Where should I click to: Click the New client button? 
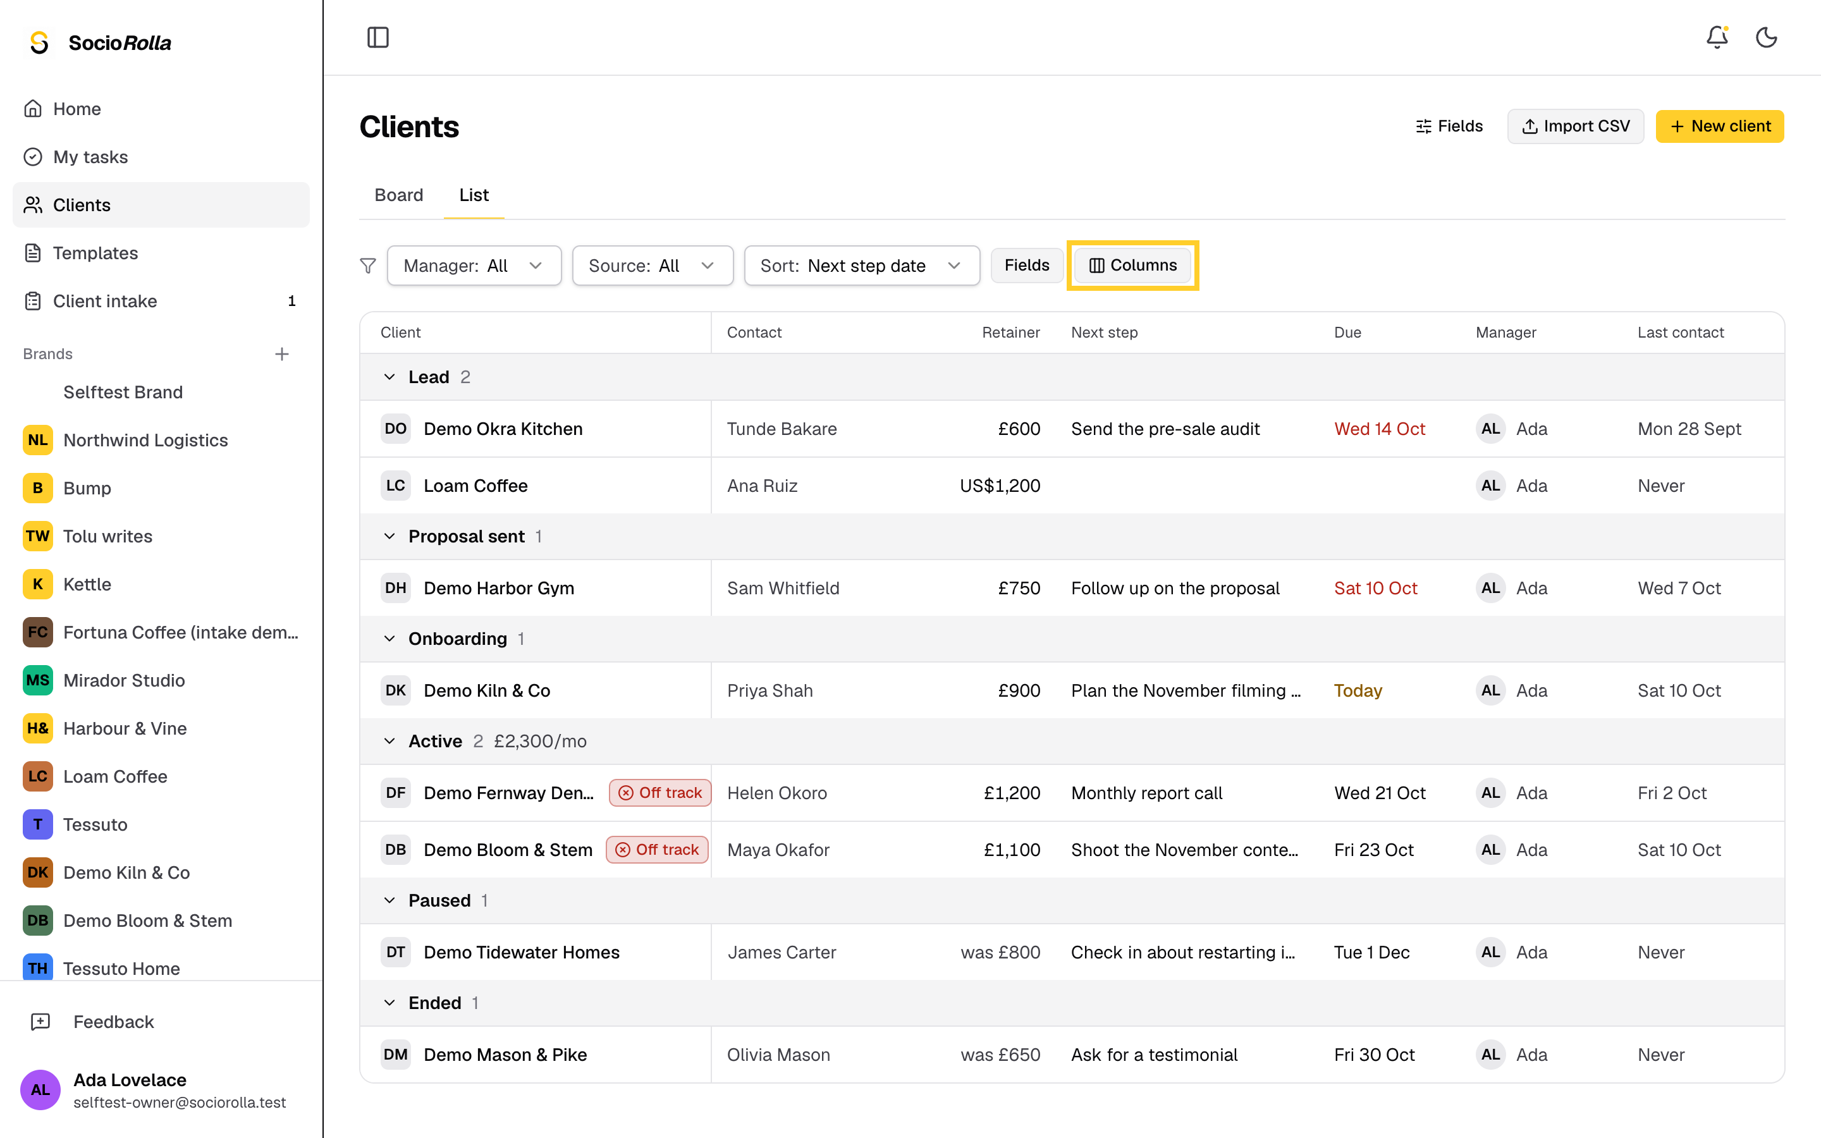[x=1719, y=126]
